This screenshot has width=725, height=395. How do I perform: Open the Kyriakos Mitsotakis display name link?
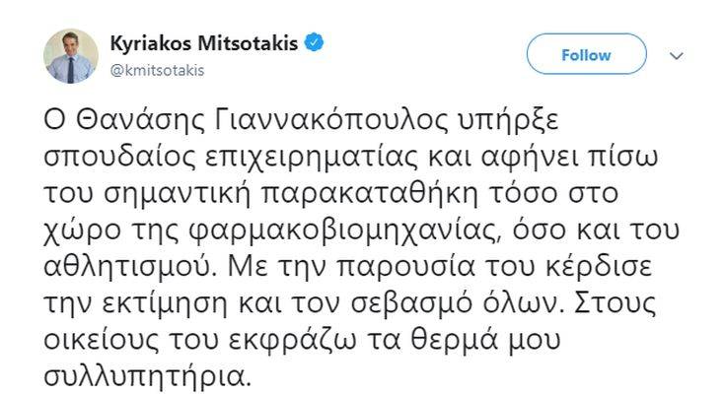(x=205, y=44)
